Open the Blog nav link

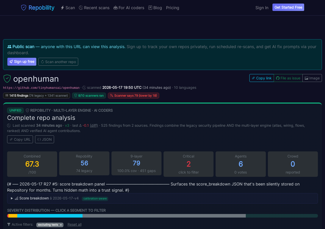[155, 8]
